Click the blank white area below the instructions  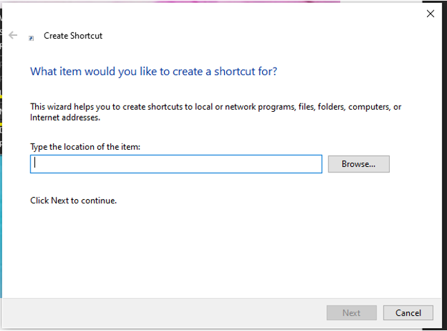221,255
